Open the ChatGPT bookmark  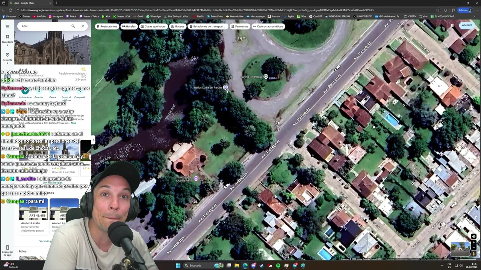tap(315, 16)
